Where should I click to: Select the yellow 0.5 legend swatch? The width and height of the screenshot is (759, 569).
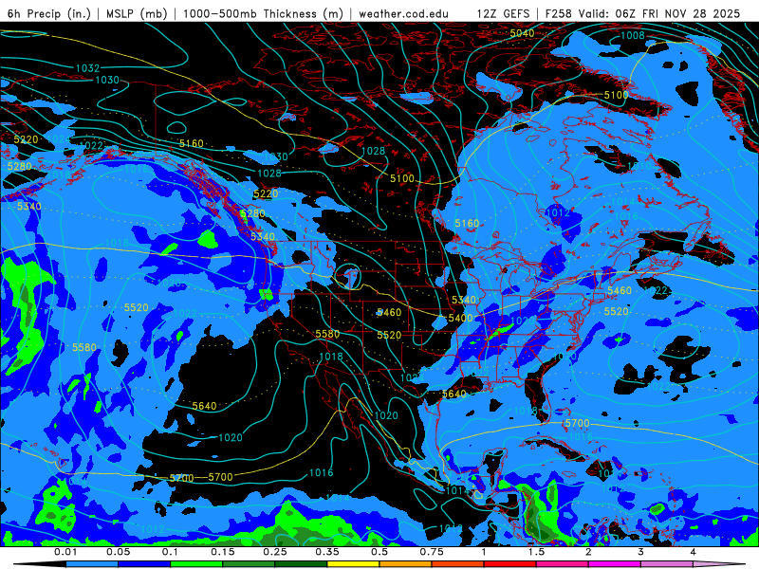354,564
